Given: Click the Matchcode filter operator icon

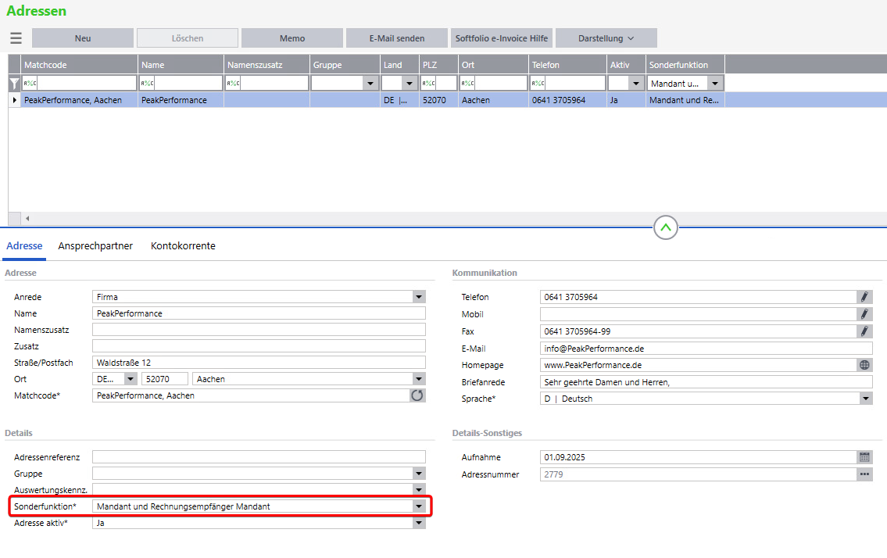Looking at the screenshot, I should tap(30, 83).
